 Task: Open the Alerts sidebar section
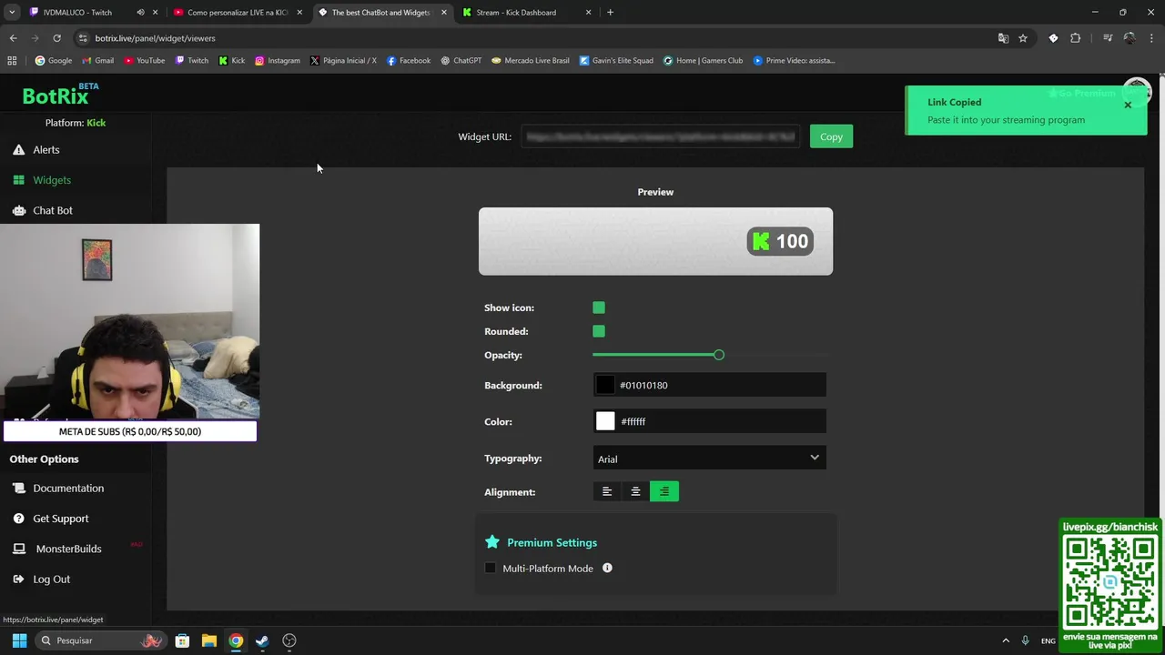[46, 150]
